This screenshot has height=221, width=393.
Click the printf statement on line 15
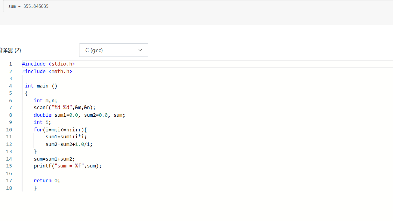pos(68,166)
